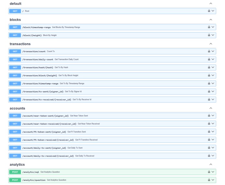This screenshot has width=225, height=185.
Task: Click the blocks section heading
Action: [x=15, y=20]
